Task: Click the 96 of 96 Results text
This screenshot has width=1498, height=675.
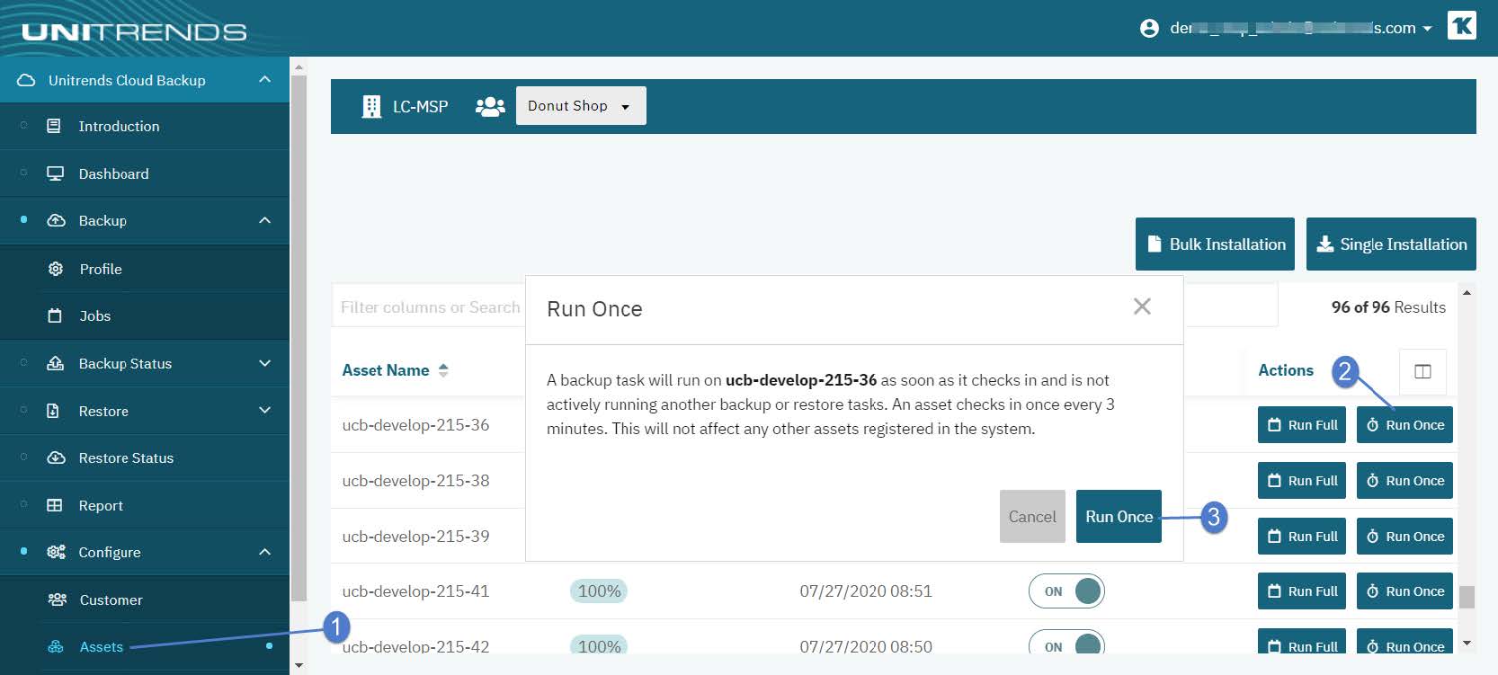Action: tap(1388, 307)
